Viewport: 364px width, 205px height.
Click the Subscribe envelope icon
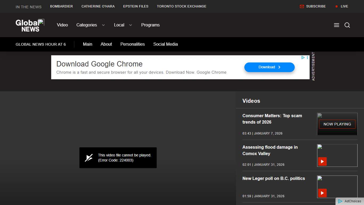[x=302, y=6]
